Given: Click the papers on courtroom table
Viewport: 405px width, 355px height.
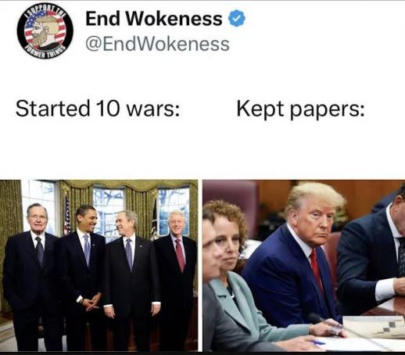Looking at the screenshot, I should [373, 327].
